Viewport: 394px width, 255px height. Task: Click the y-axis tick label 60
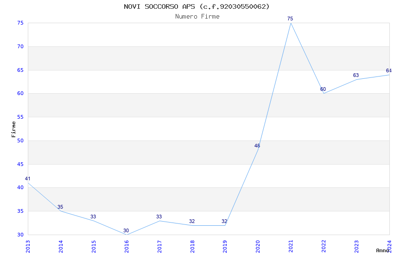pyautogui.click(x=20, y=94)
